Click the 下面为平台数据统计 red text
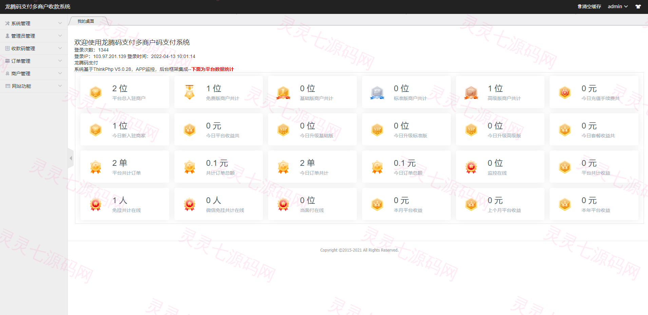 [213, 69]
